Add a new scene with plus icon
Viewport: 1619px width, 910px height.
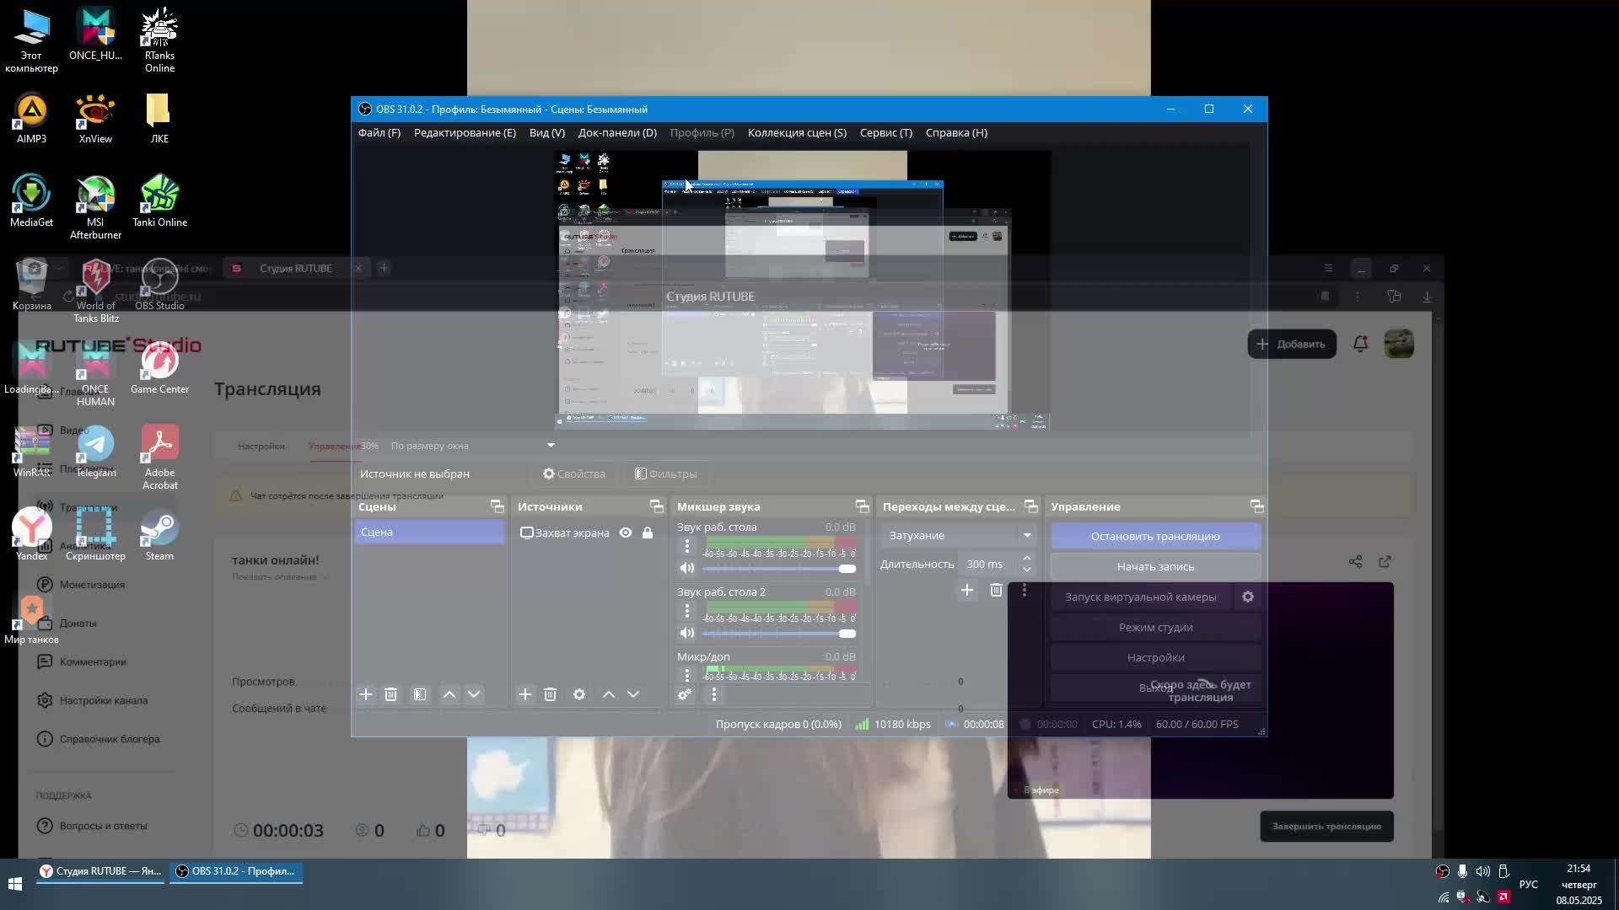click(x=366, y=694)
